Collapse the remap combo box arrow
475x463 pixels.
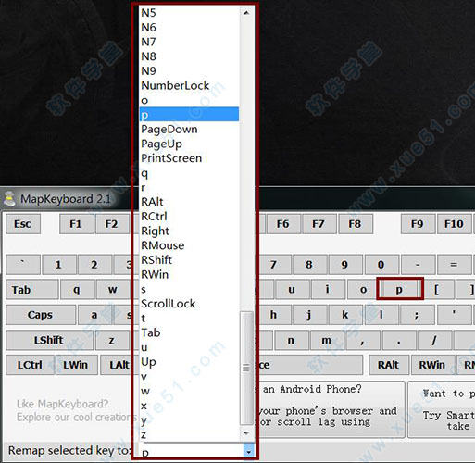pos(248,452)
